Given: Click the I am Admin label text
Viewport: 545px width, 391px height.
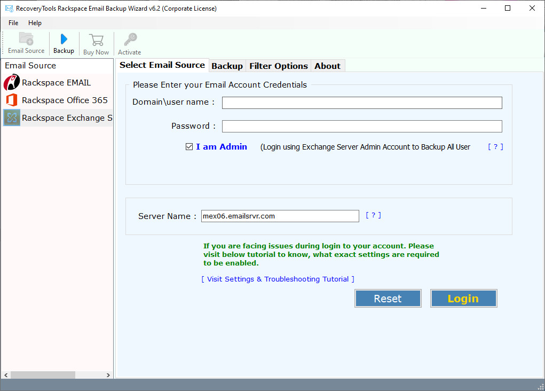Looking at the screenshot, I should [x=222, y=147].
